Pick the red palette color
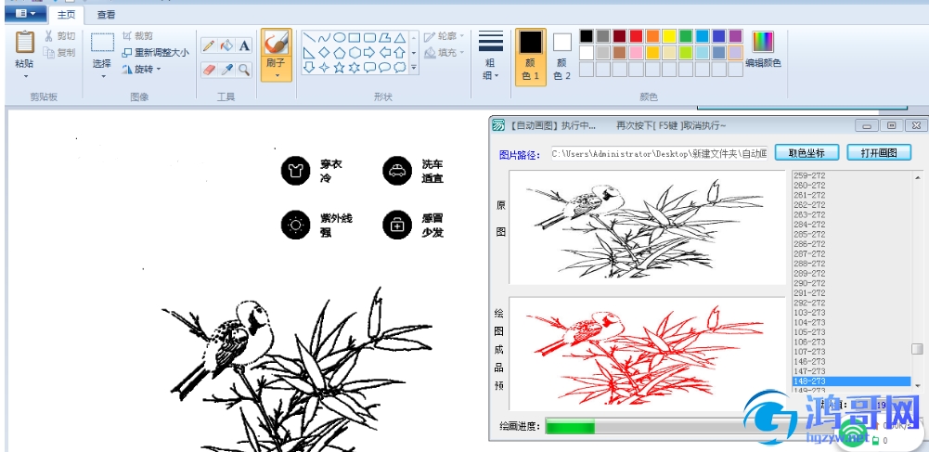This screenshot has width=929, height=452. [636, 36]
